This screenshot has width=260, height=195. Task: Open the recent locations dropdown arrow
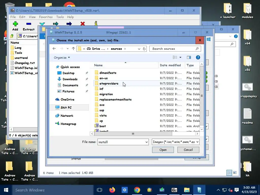pyautogui.click(x=68, y=48)
